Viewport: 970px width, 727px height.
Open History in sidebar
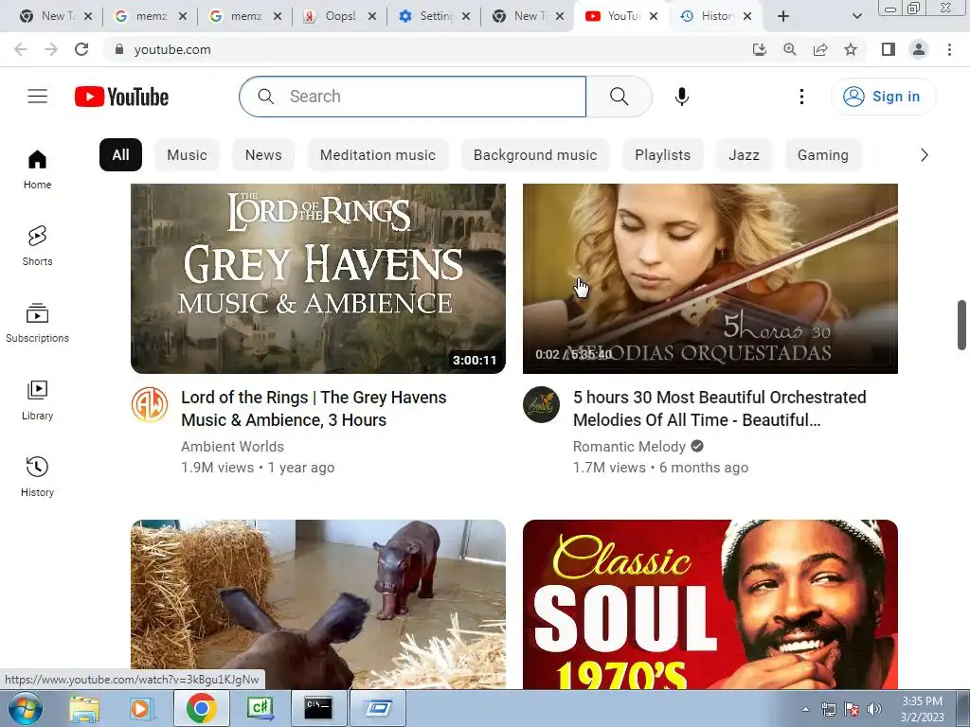pos(37,477)
